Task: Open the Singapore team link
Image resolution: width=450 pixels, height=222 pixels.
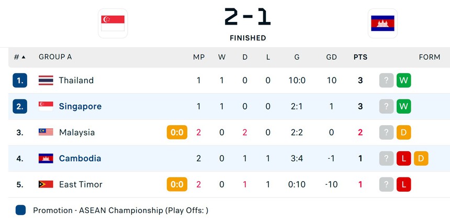Action: [x=80, y=106]
